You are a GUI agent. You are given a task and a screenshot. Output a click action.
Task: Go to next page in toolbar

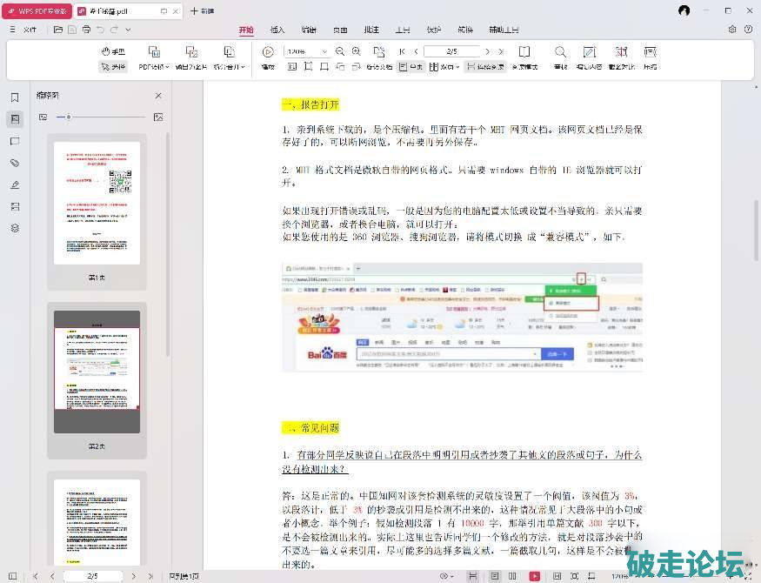point(487,52)
